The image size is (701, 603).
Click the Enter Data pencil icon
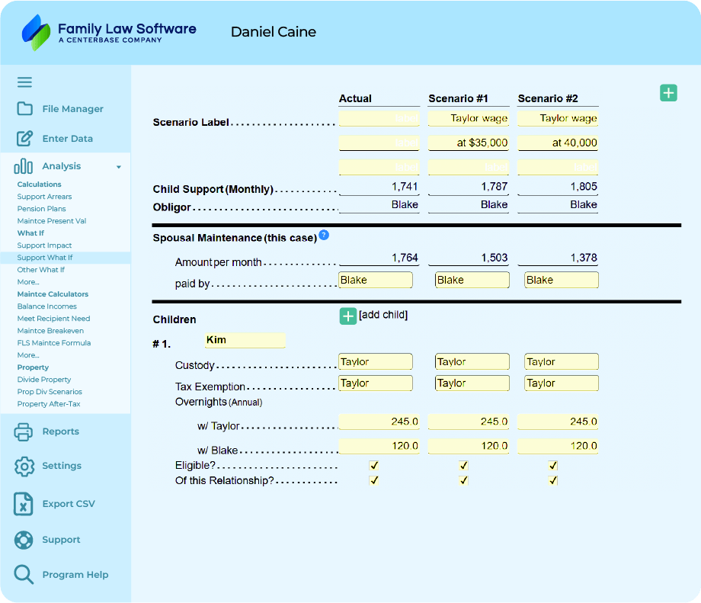point(24,139)
